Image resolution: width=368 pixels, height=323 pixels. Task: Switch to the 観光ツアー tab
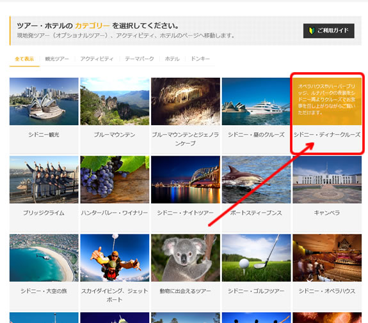[57, 59]
